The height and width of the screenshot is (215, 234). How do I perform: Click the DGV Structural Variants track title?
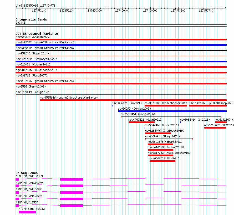(37, 34)
